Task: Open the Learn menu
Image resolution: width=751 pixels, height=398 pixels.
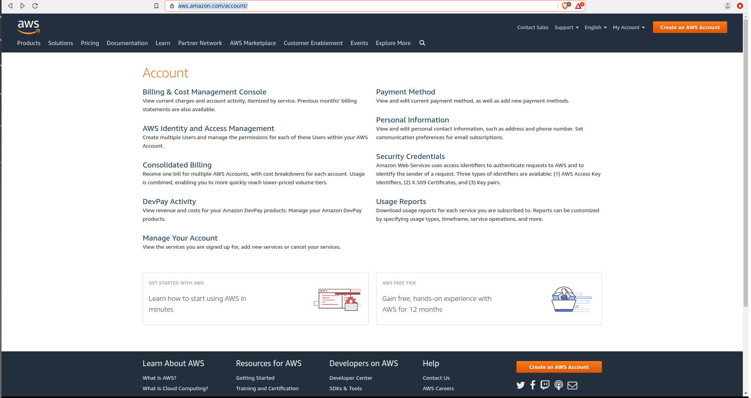Action: pyautogui.click(x=163, y=43)
